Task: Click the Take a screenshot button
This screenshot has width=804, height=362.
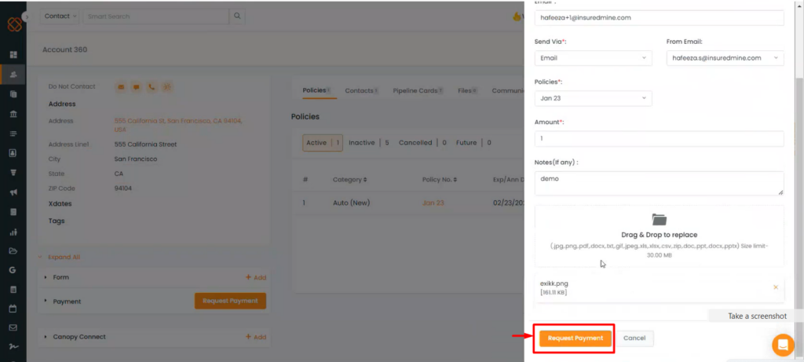Action: (x=757, y=316)
